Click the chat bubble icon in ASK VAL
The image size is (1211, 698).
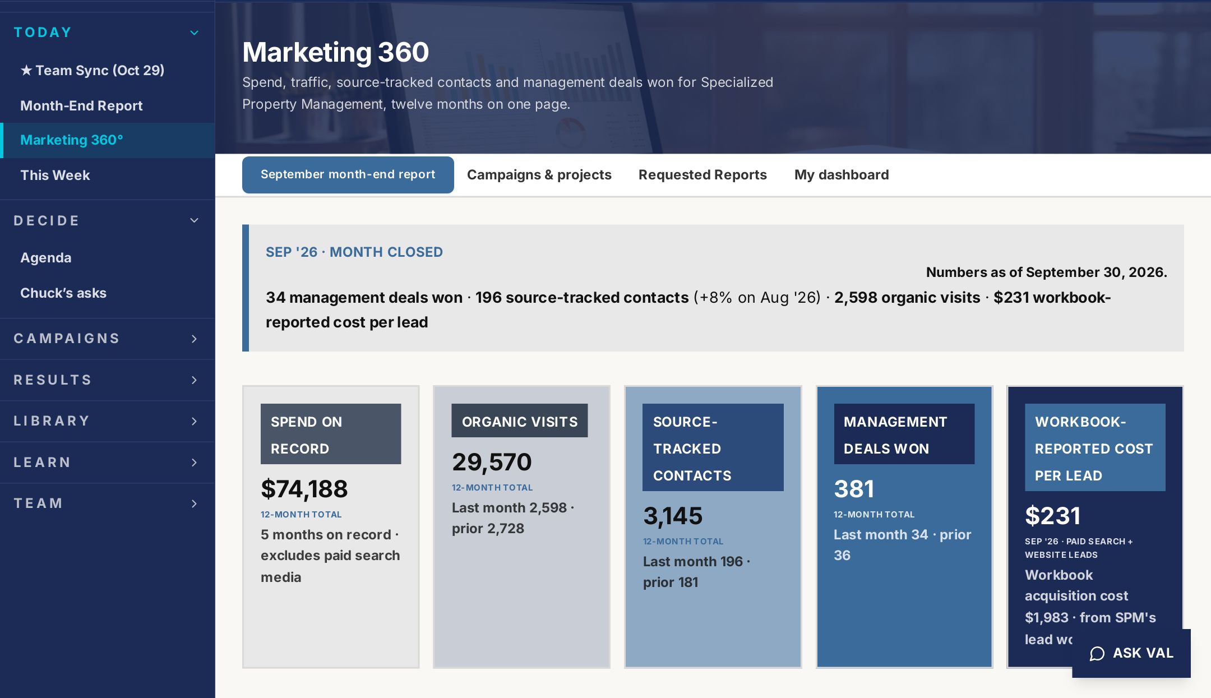1097,654
